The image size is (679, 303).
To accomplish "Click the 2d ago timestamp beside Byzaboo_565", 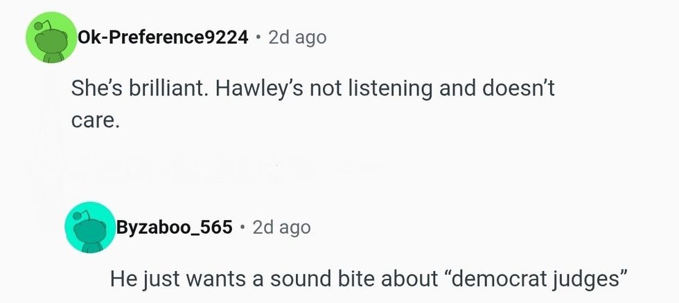I will 282,227.
